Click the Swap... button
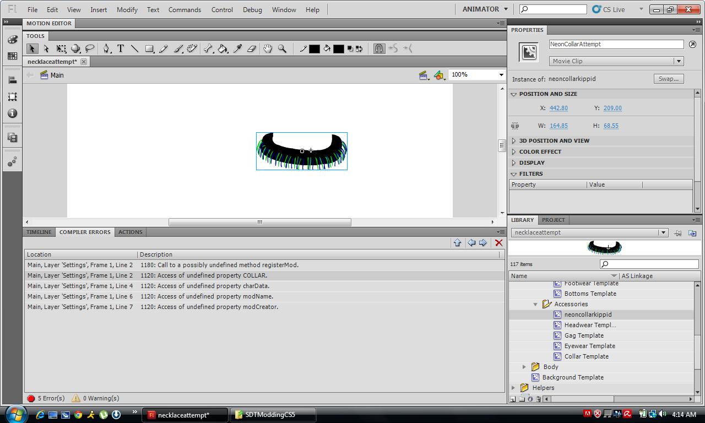The width and height of the screenshot is (705, 423). [x=669, y=79]
